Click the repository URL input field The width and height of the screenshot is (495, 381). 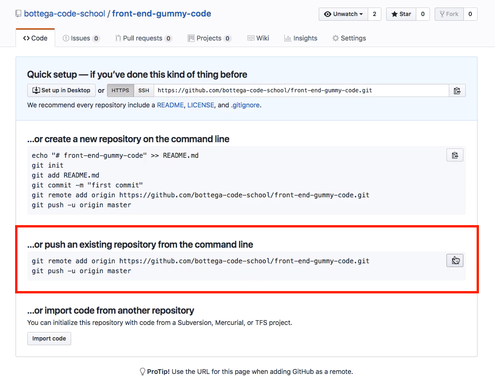click(x=302, y=90)
